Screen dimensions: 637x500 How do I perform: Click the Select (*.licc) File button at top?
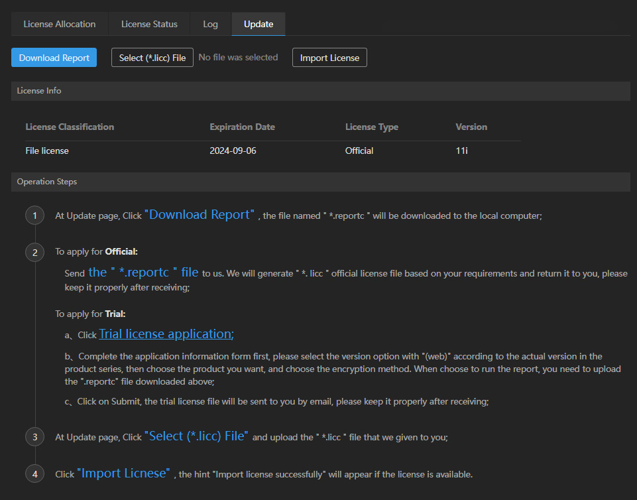click(152, 58)
